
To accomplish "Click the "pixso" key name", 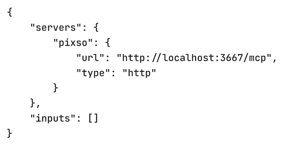I will click(x=73, y=43).
